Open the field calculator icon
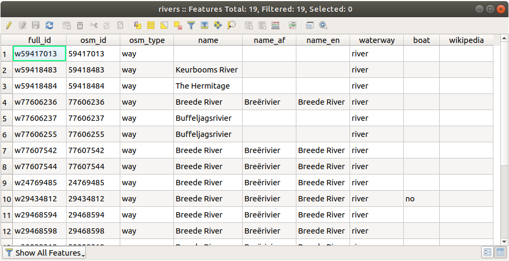509x261 pixels. click(x=275, y=25)
